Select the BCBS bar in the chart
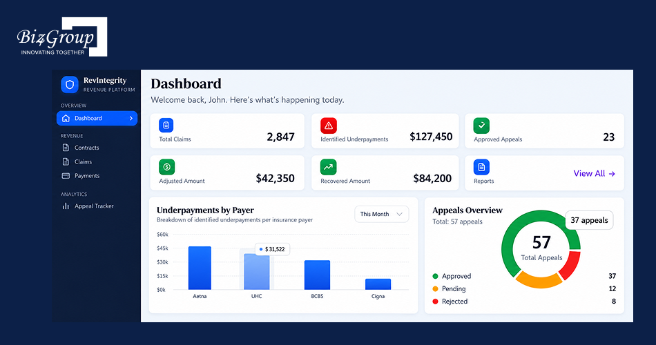This screenshot has width=656, height=345. coord(317,275)
